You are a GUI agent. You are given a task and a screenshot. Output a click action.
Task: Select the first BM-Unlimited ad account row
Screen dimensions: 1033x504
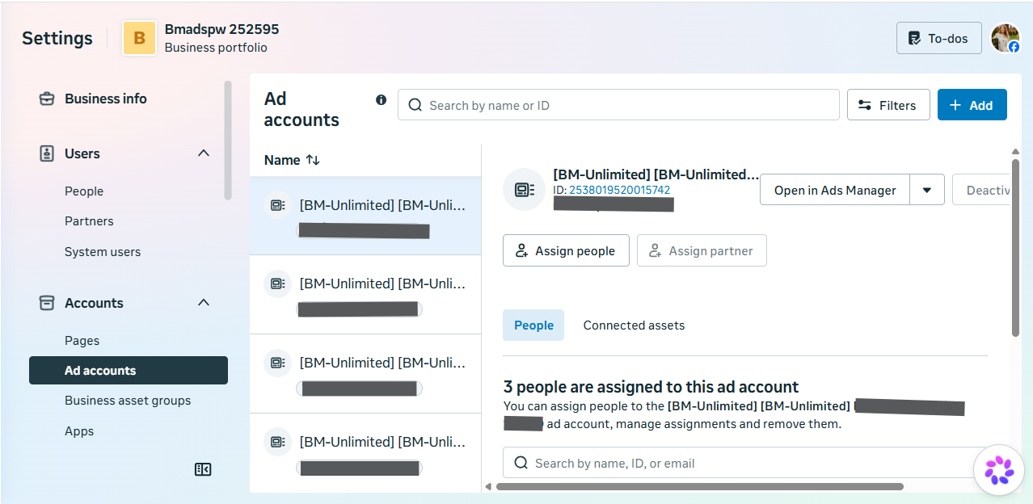click(x=365, y=216)
